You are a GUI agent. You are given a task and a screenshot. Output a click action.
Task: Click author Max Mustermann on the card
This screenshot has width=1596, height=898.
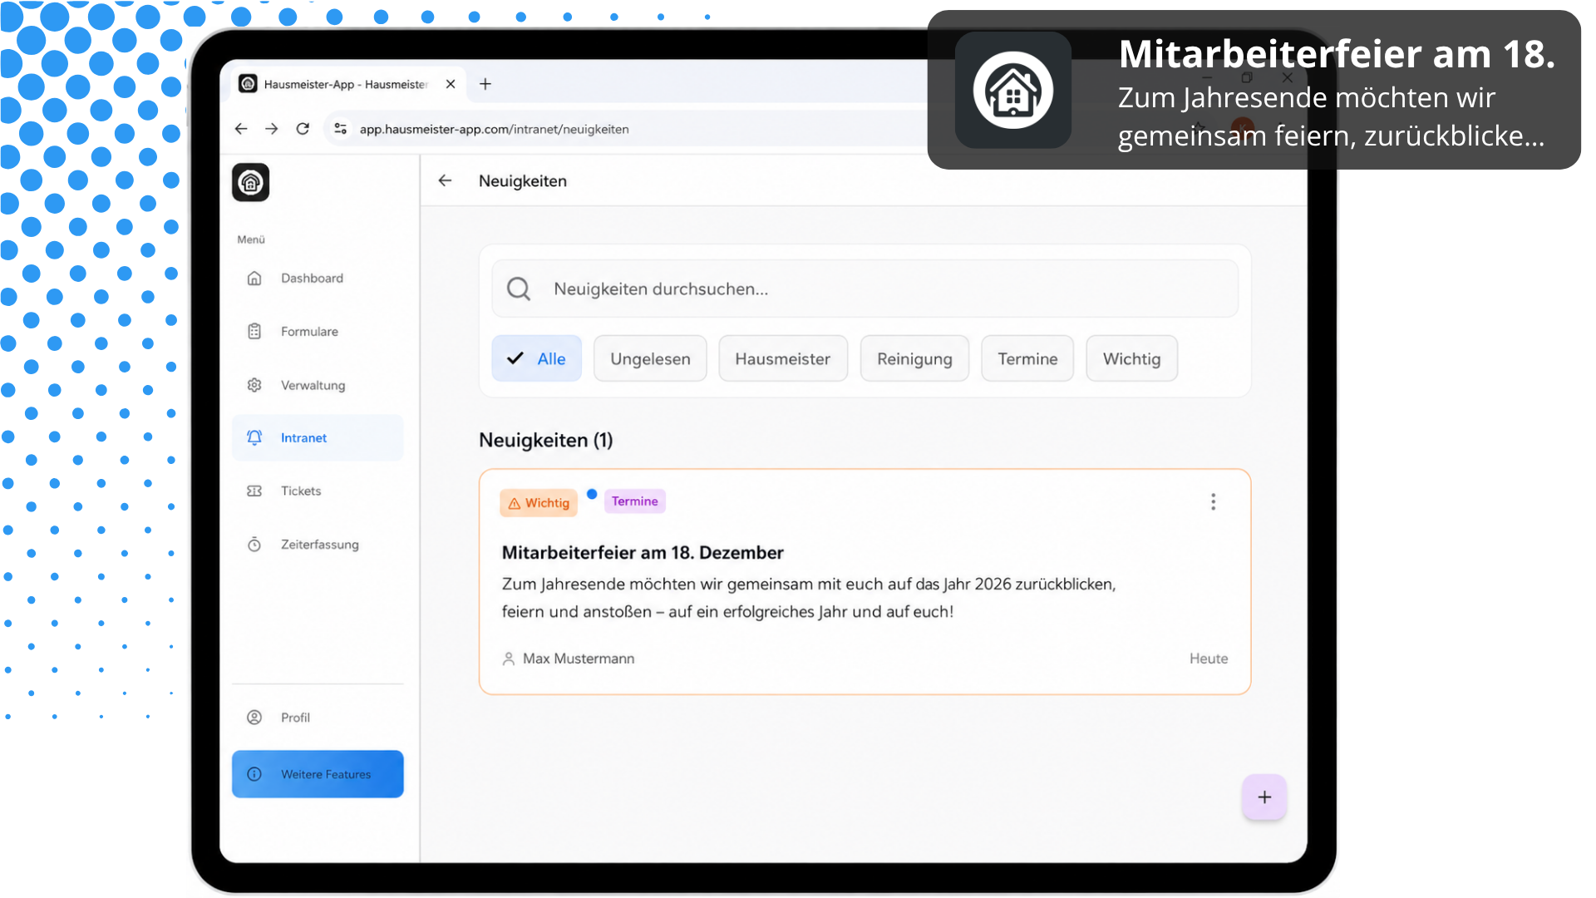click(569, 659)
